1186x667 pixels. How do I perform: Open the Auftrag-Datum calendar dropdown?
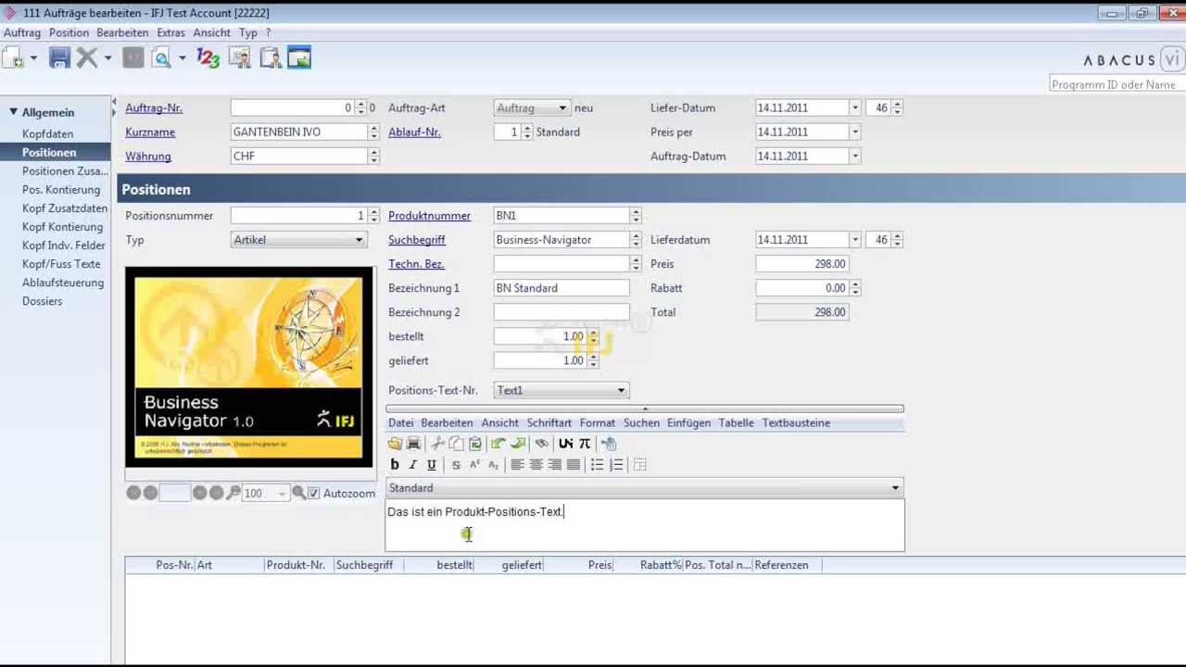pos(855,157)
